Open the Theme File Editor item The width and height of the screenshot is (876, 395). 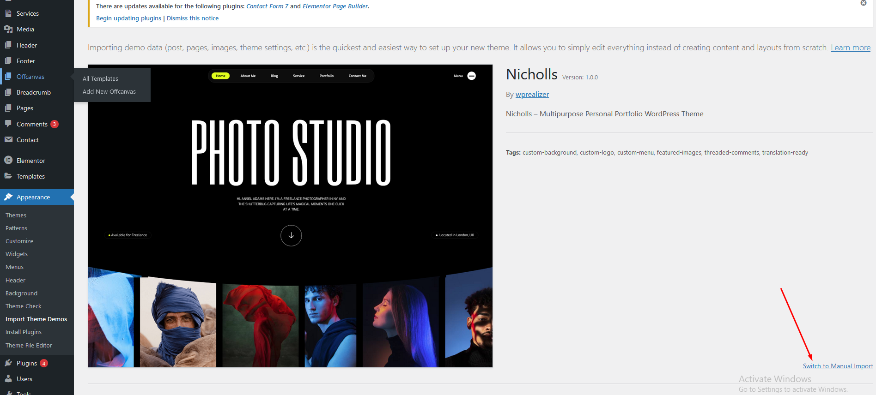coord(29,346)
